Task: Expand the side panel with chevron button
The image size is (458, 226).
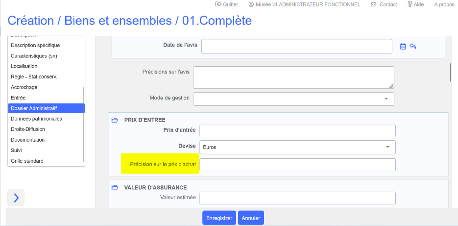Action: click(16, 198)
